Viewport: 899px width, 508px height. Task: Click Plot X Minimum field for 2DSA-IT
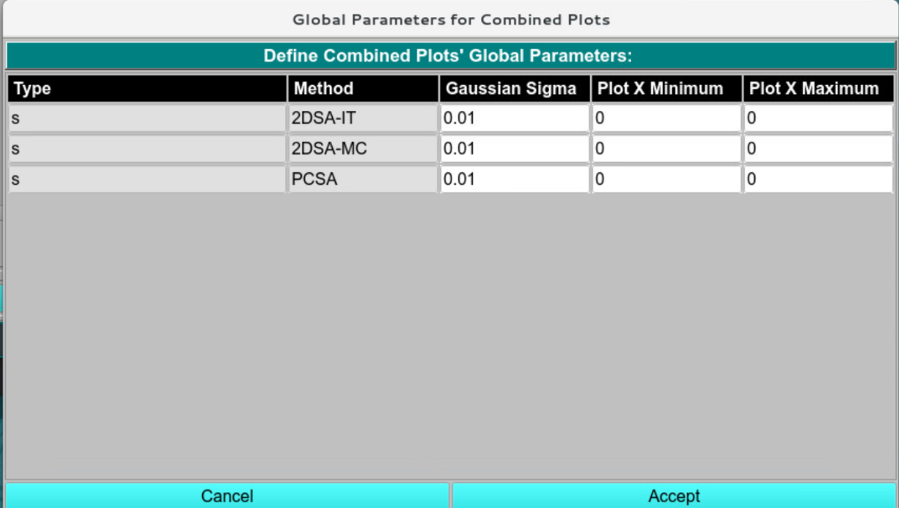pos(666,118)
